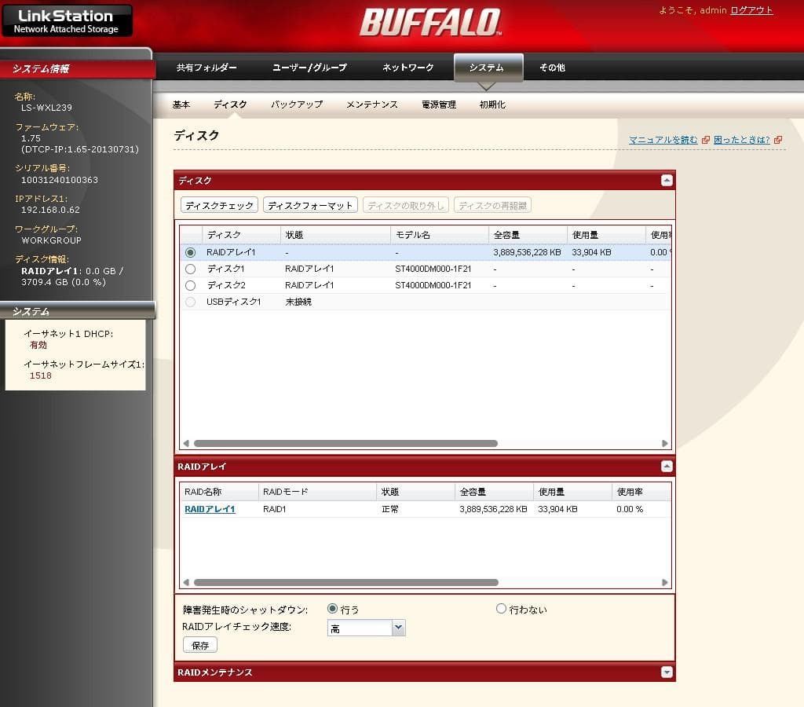Open the 困ったときは? help link
This screenshot has height=707, width=804.
click(741, 140)
